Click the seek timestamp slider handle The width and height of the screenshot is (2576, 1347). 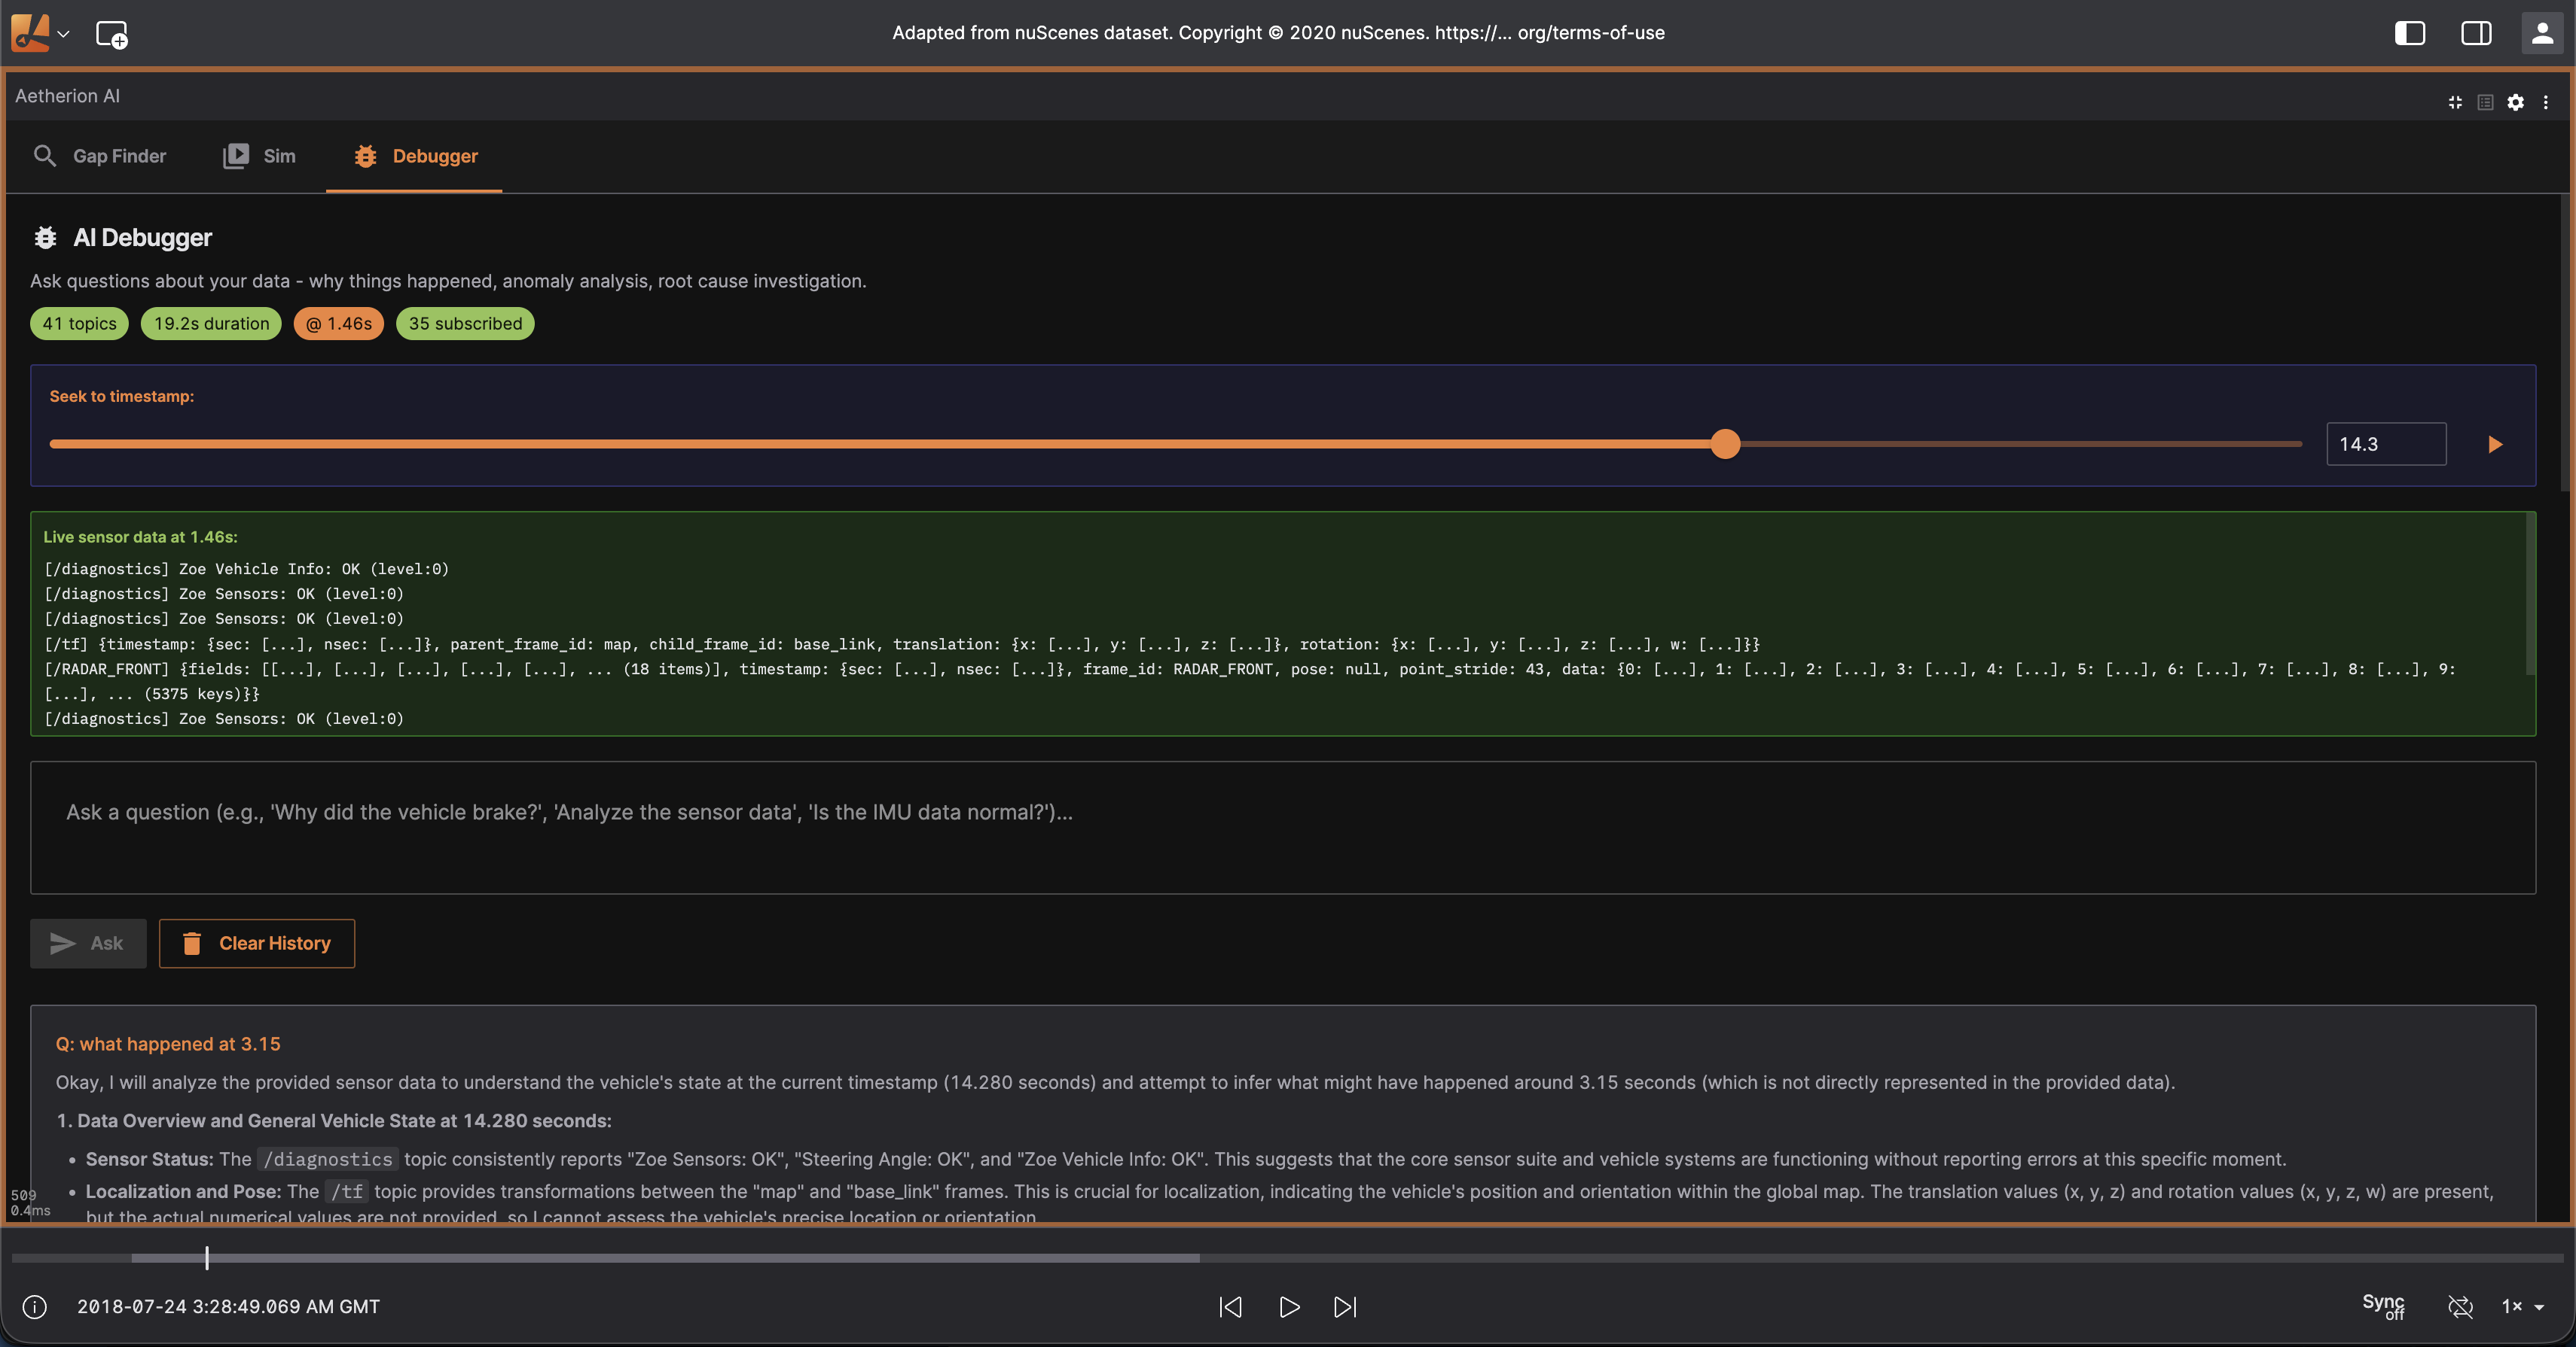tap(1725, 444)
